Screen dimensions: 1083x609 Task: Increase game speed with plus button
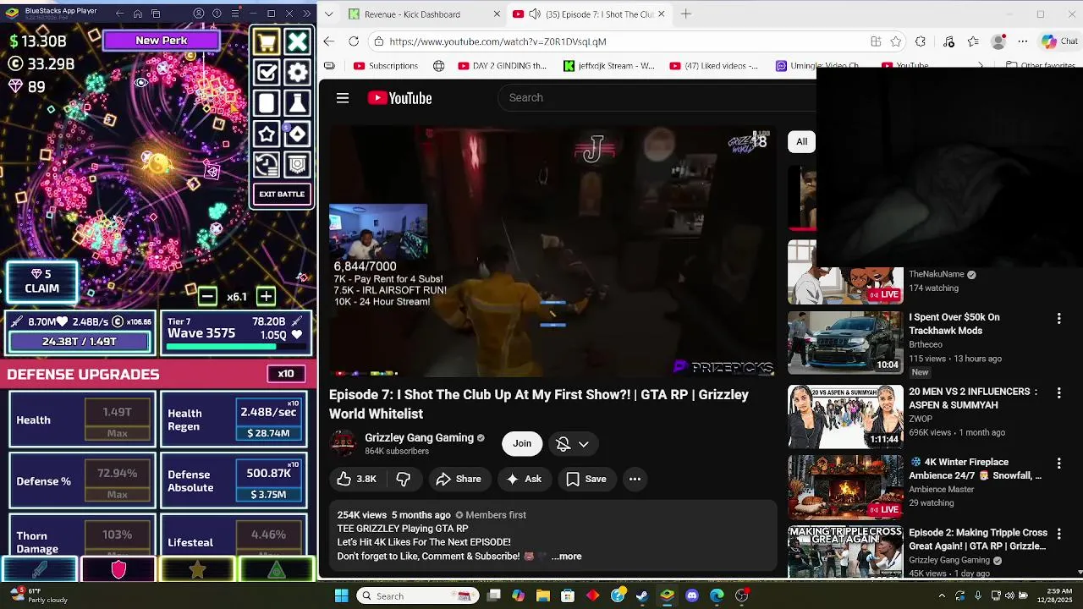click(x=266, y=296)
